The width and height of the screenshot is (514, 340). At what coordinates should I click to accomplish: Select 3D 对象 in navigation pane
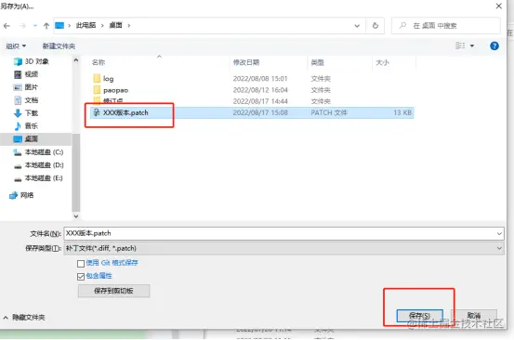pos(32,61)
